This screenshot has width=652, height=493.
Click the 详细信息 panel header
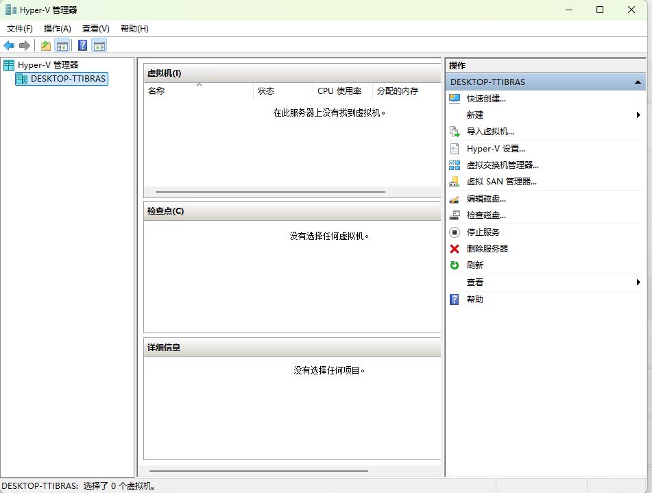click(292, 348)
